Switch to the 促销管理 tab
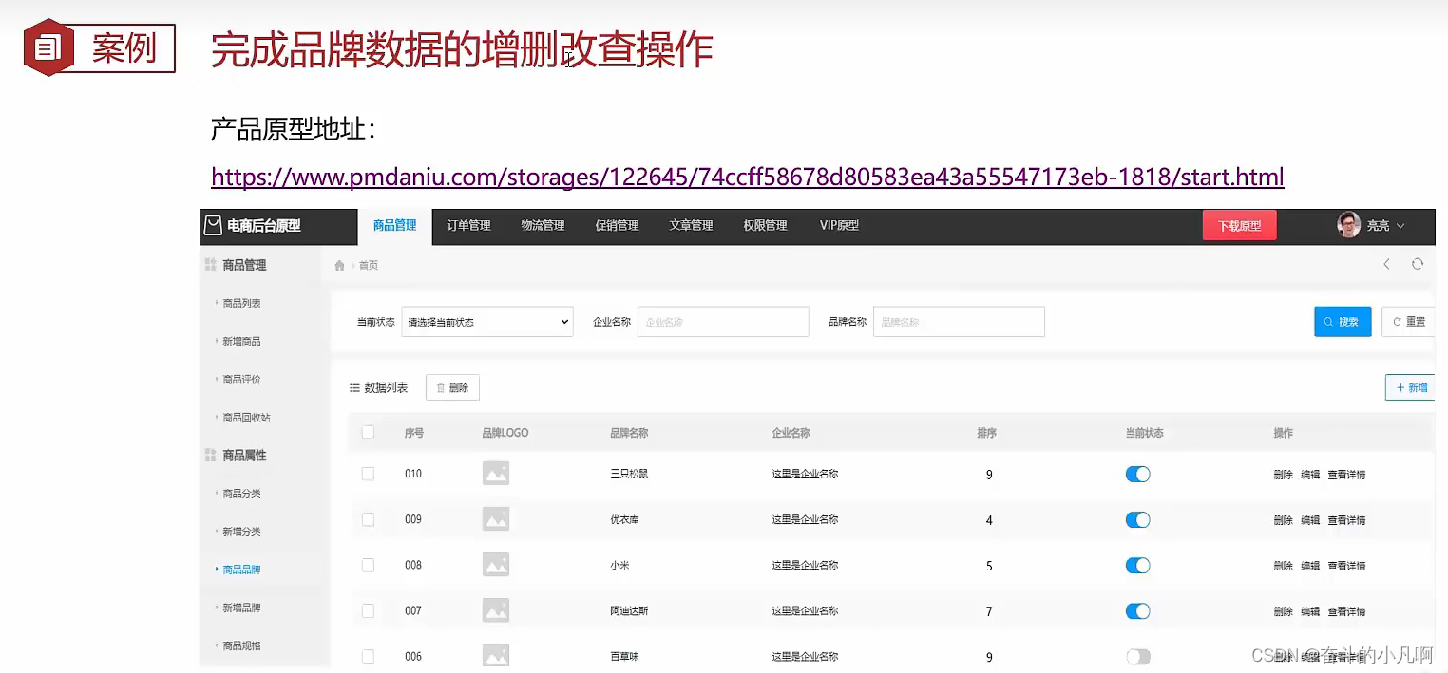Image resolution: width=1448 pixels, height=673 pixels. point(617,225)
